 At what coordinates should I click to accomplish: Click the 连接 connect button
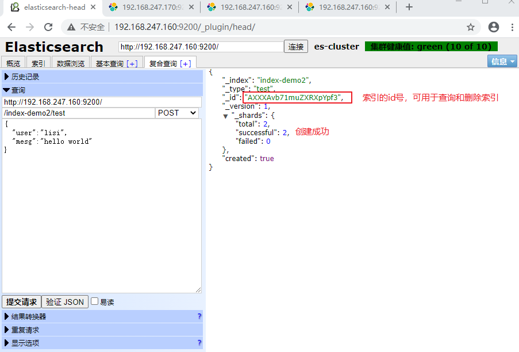[296, 47]
